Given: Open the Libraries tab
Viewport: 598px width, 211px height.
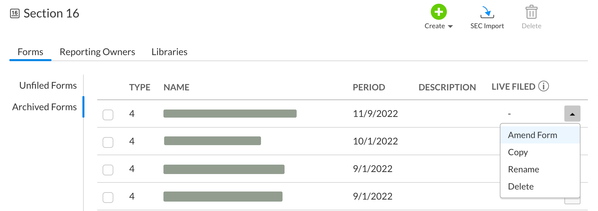Looking at the screenshot, I should [169, 52].
